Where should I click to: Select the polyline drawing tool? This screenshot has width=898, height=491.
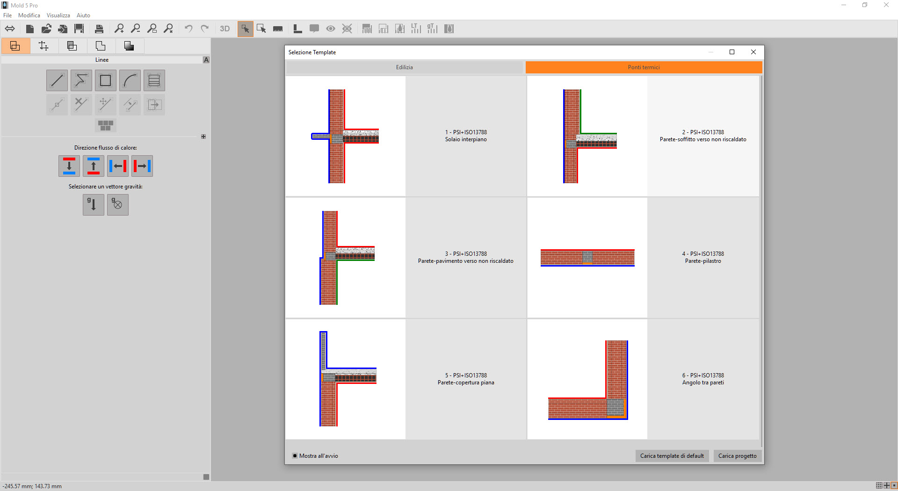[81, 80]
